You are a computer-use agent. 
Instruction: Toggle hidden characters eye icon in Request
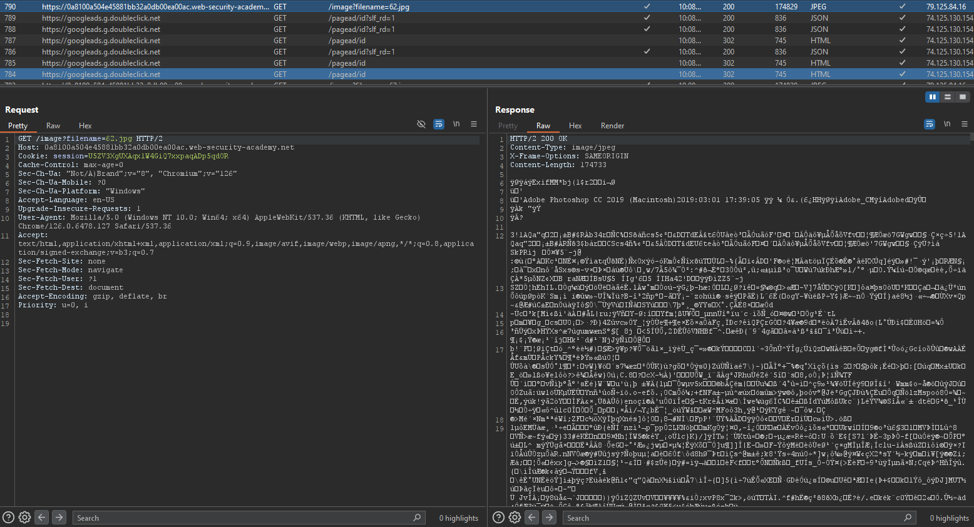point(421,125)
